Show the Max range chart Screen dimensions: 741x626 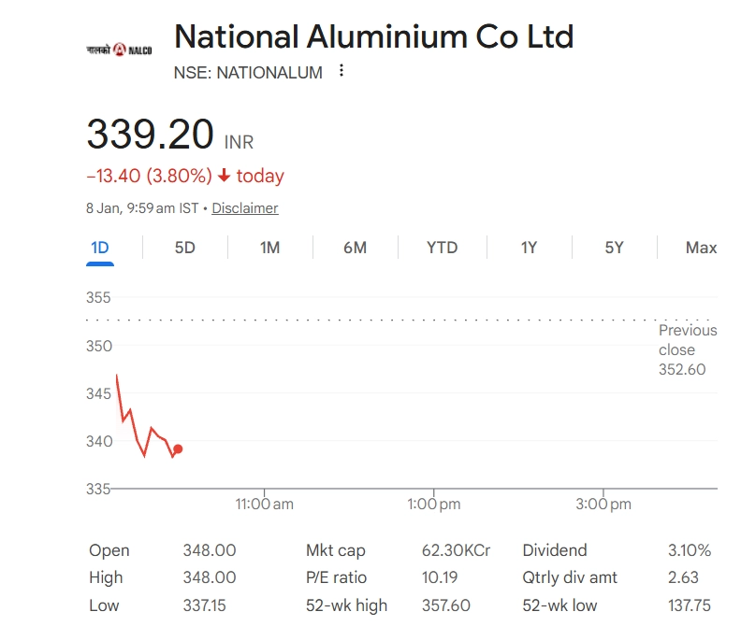[x=701, y=248]
